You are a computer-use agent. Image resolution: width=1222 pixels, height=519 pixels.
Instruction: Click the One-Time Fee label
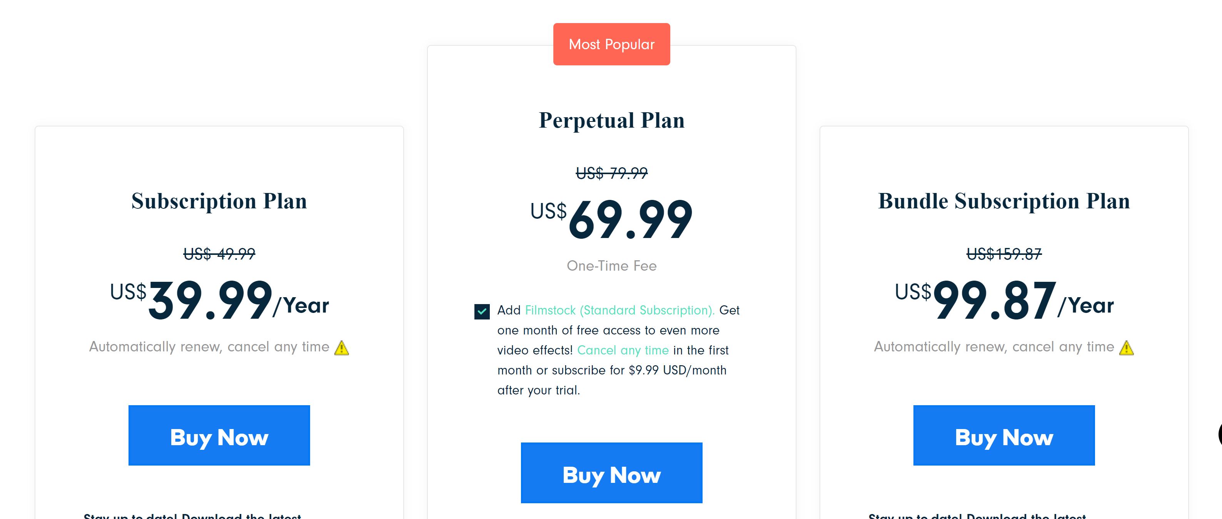[611, 266]
